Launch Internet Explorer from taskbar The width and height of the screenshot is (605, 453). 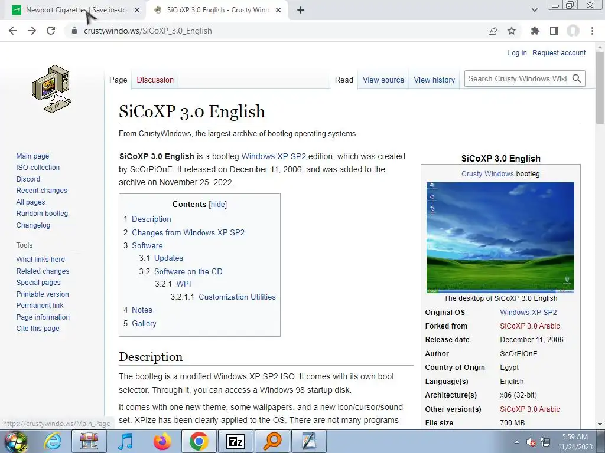coord(53,441)
